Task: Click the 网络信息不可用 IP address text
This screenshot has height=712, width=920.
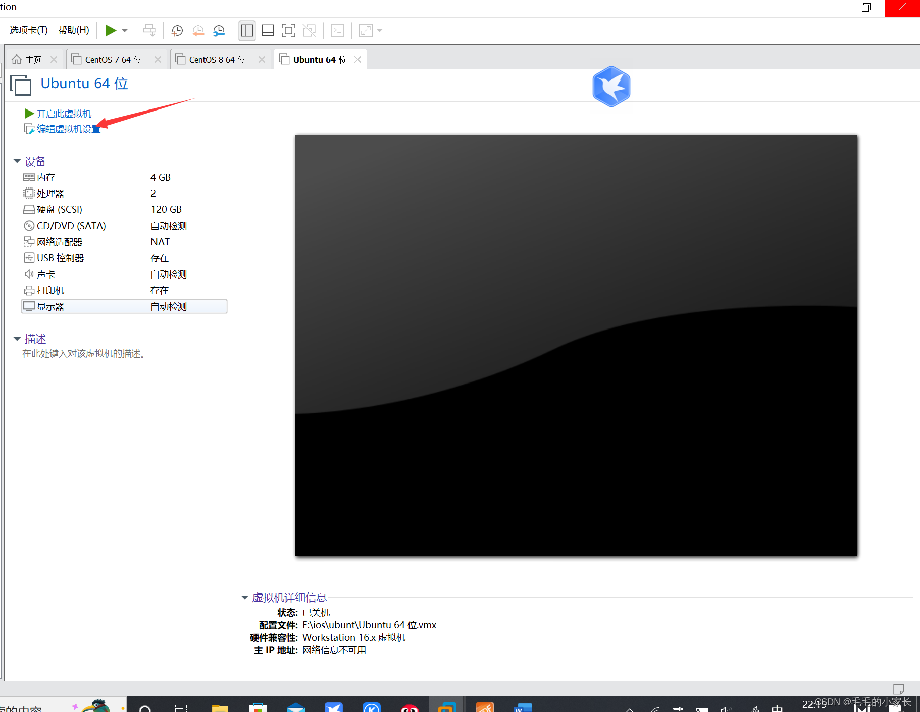Action: pos(334,650)
